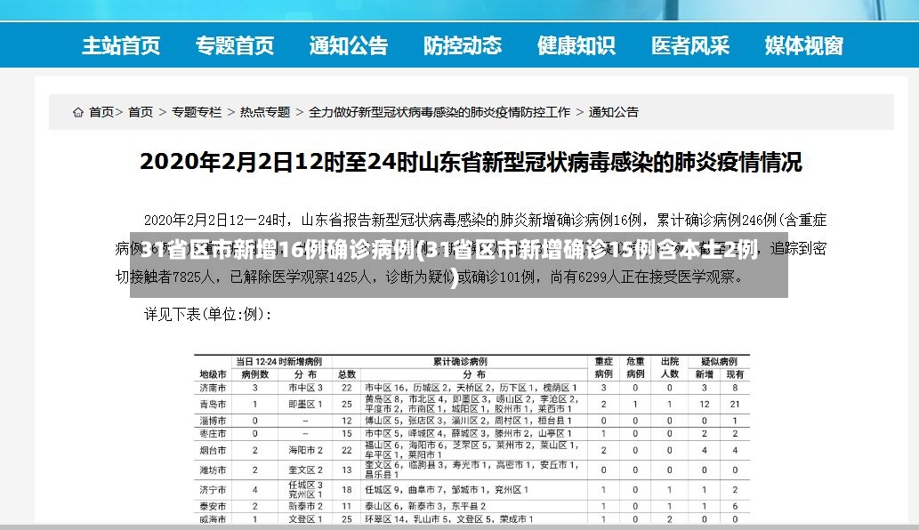Click the 累计确诊病例 table header

460,361
